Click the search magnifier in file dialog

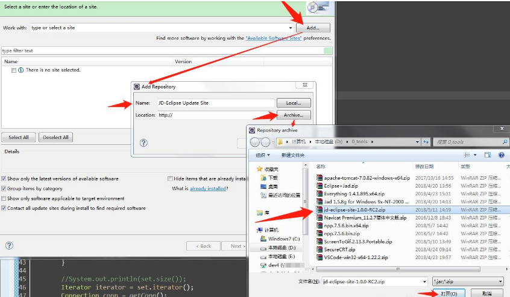click(505, 142)
